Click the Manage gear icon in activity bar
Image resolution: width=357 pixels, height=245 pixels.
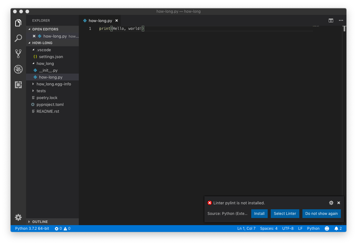click(18, 217)
